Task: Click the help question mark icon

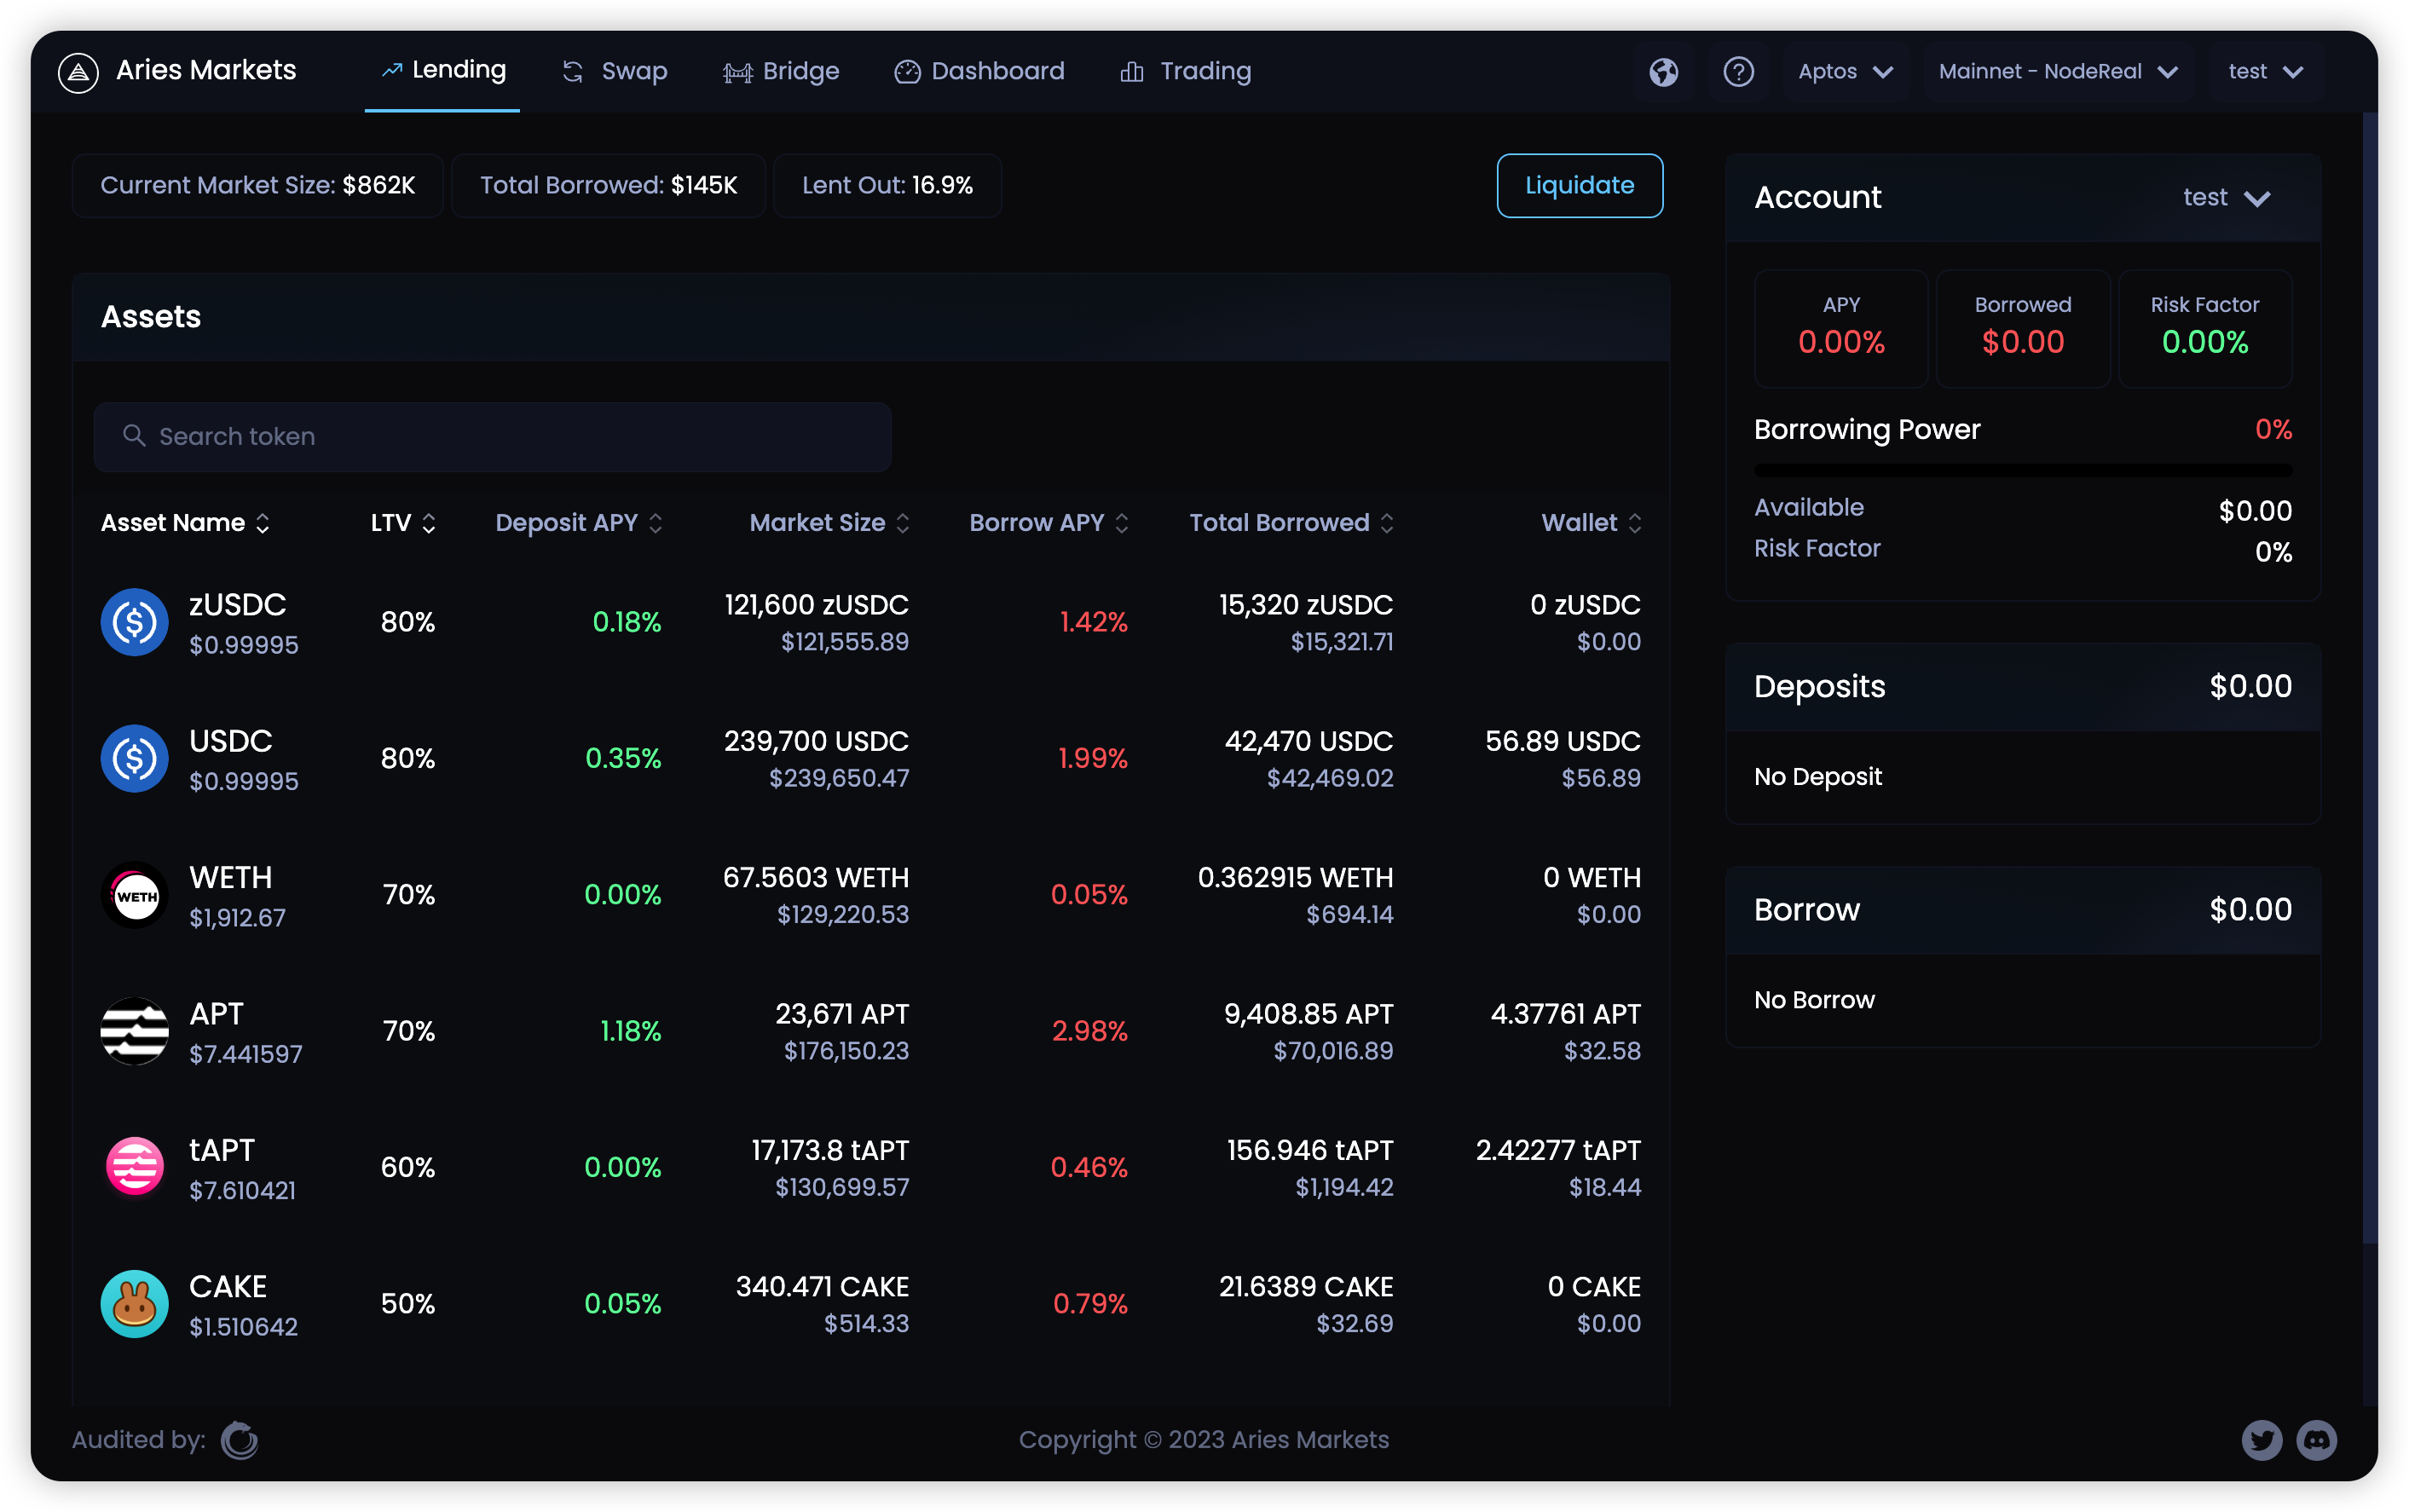Action: 1738,72
